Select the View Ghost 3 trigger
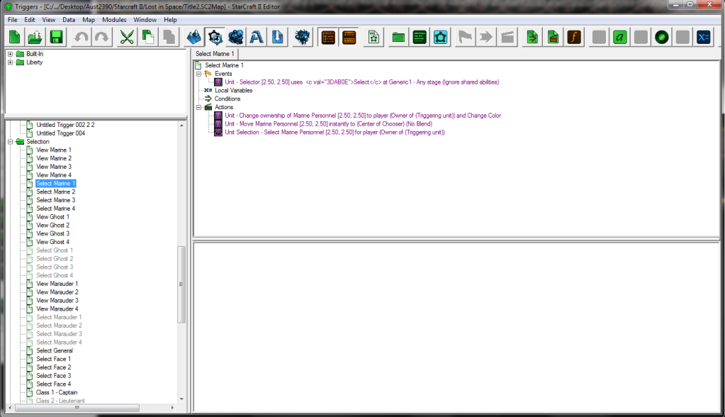The height and width of the screenshot is (417, 725). [52, 233]
